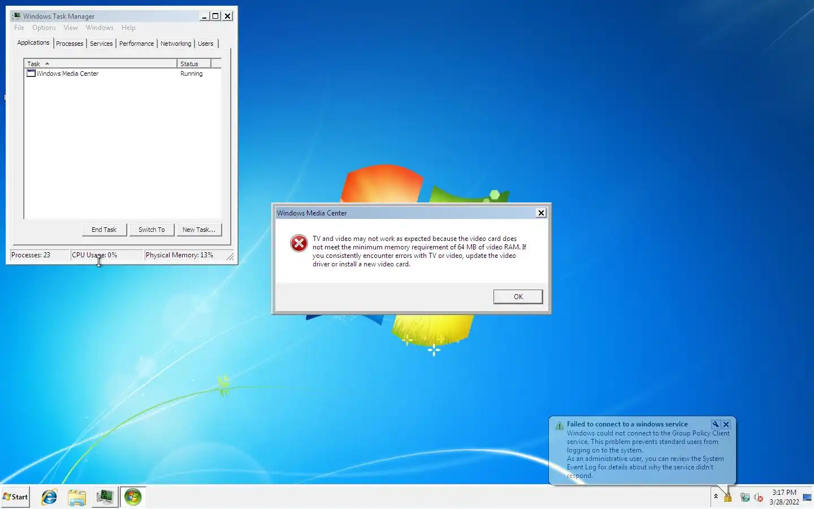Open the wrench settings icon in the notification balloon

coord(716,424)
